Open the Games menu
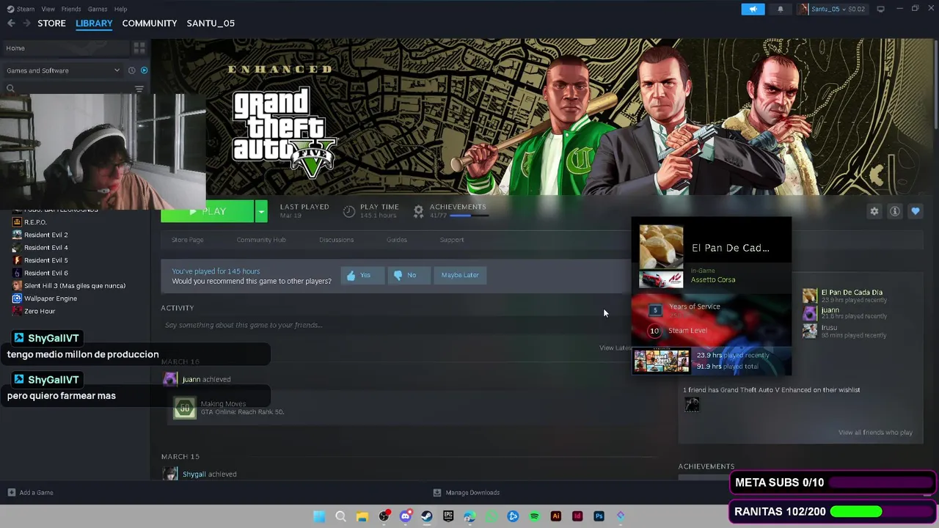Screen dimensions: 939x528 [98, 9]
